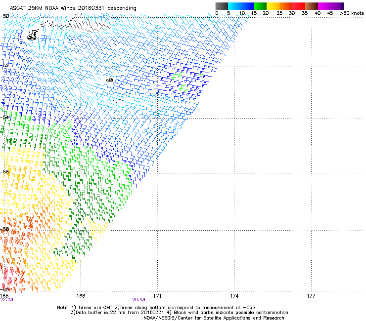This screenshot has height=321, width=366.
Task: Click the longitude label '165'
Action: [x=4, y=296]
